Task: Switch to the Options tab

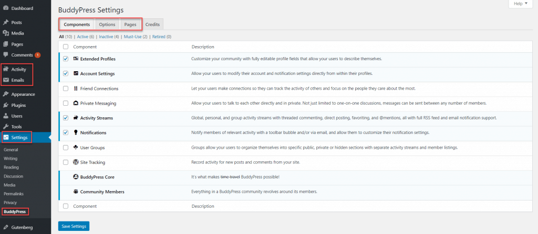Action: pyautogui.click(x=107, y=25)
